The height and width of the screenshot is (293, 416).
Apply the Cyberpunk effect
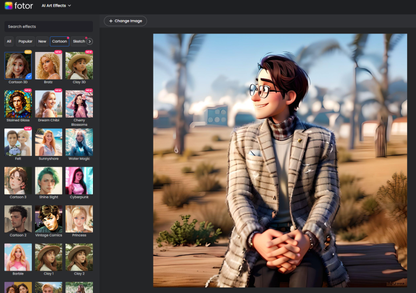pos(79,181)
